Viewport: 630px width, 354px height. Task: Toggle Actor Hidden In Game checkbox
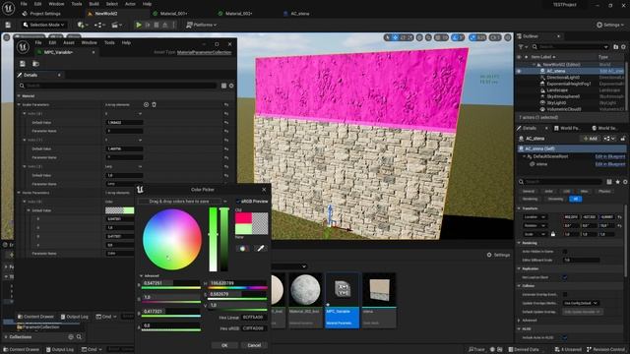pos(565,252)
